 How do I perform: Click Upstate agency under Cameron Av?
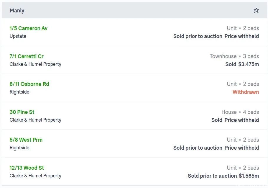point(18,36)
